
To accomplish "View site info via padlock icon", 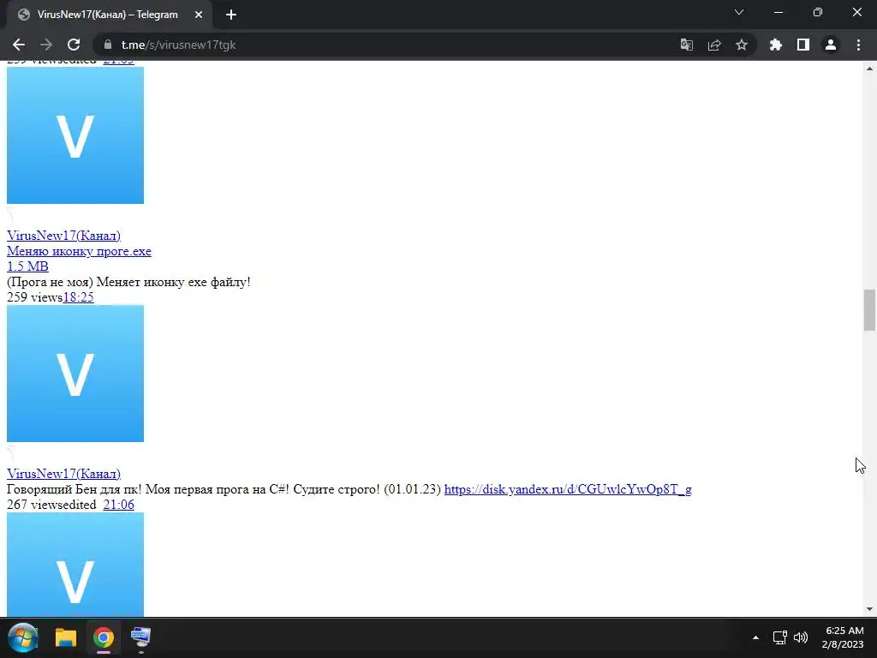I will (x=108, y=45).
